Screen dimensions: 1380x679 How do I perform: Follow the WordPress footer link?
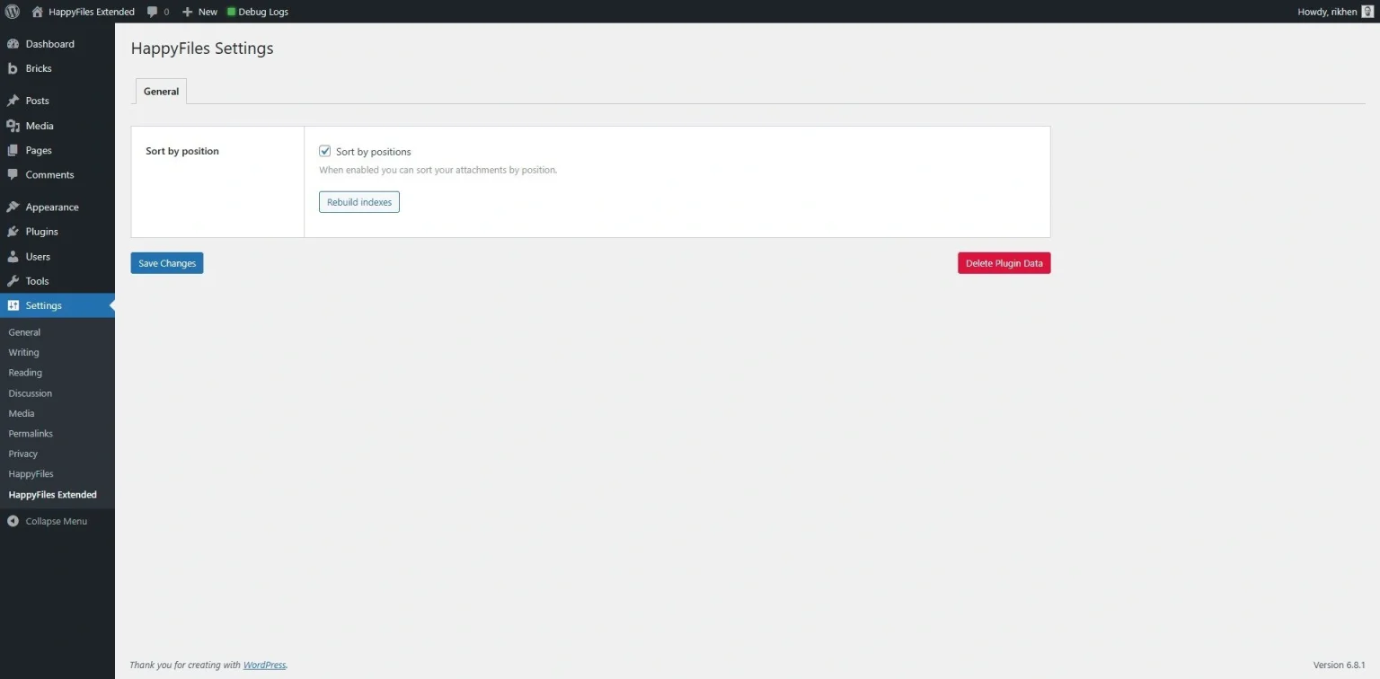coord(264,666)
